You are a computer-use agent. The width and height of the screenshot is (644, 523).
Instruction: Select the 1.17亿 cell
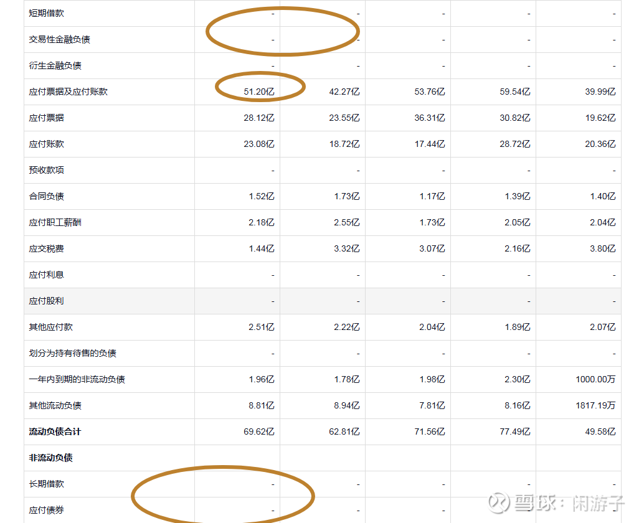pyautogui.click(x=432, y=196)
